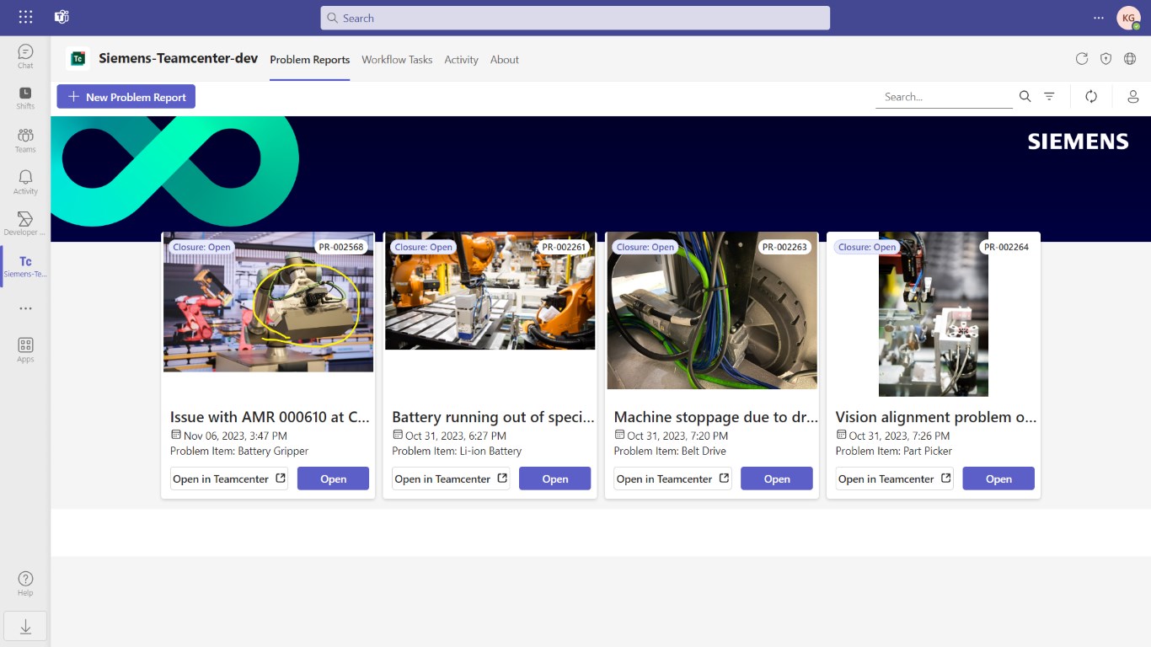Screen dimensions: 1151x647
Task: Open the Belt Drive problem card
Action: pos(777,479)
